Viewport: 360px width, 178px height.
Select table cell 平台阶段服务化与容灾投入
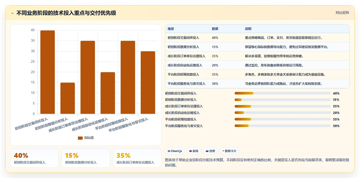(x=187, y=84)
